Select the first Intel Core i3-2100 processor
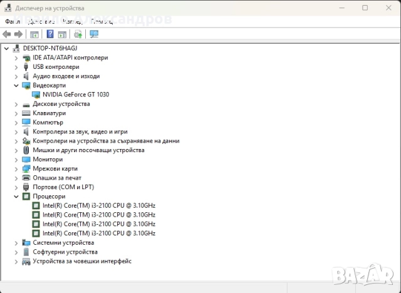Image resolution: width=401 pixels, height=293 pixels. (99, 205)
